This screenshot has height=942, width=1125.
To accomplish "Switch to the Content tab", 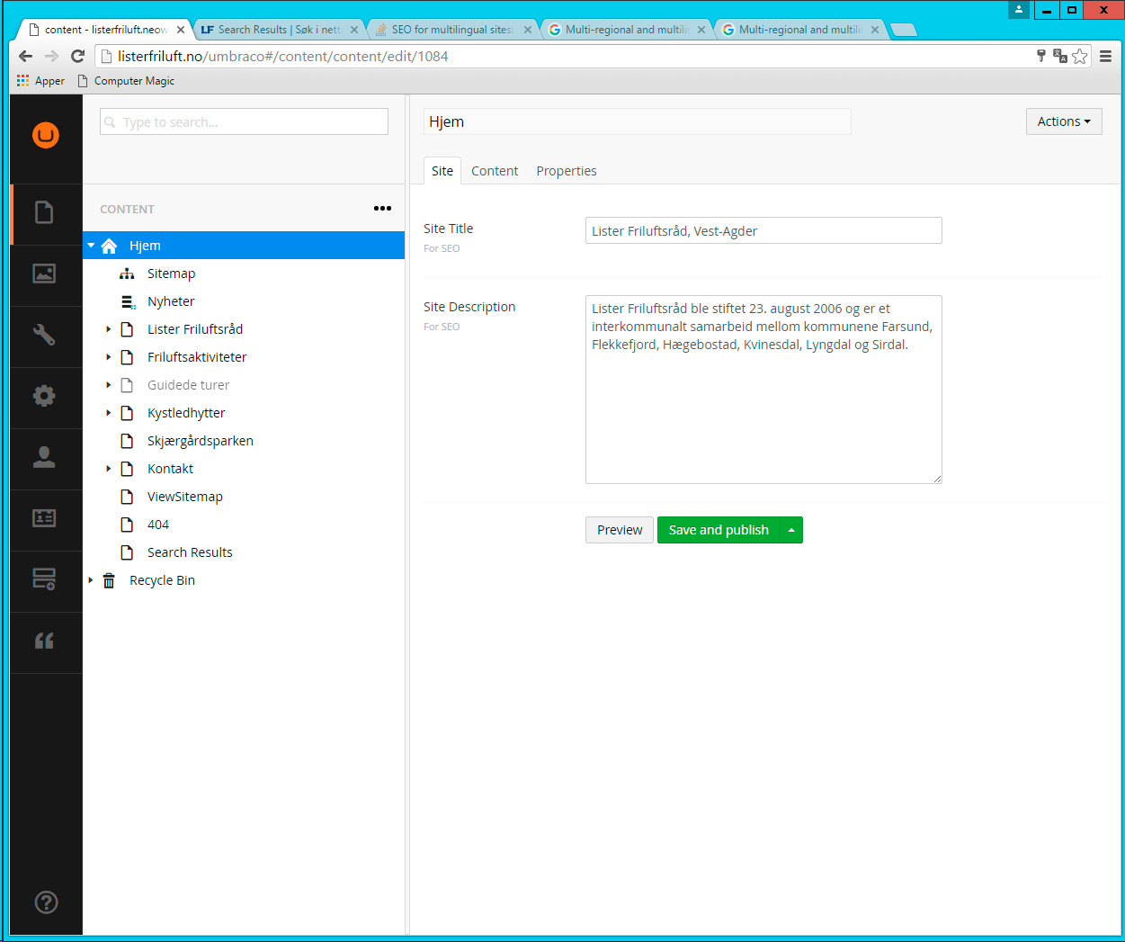I will click(x=495, y=171).
